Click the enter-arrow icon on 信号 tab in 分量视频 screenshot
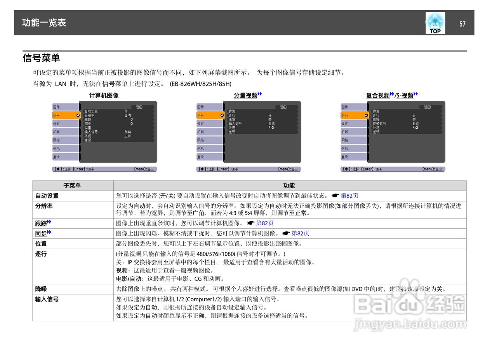The height and width of the screenshot is (352, 497). tap(222, 116)
